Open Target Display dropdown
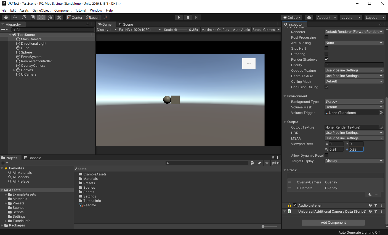Image resolution: width=388 pixels, height=235 pixels. coord(354,161)
